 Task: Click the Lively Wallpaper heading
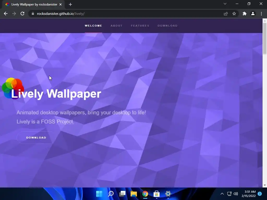[x=56, y=93]
